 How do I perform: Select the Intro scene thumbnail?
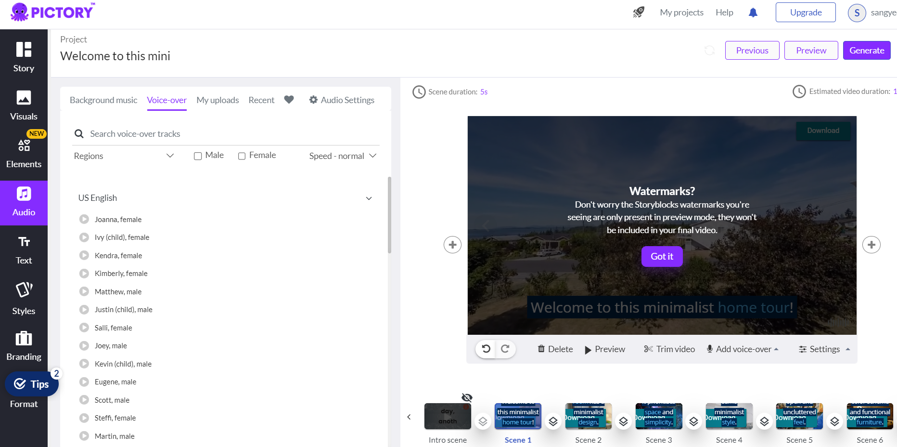448,416
